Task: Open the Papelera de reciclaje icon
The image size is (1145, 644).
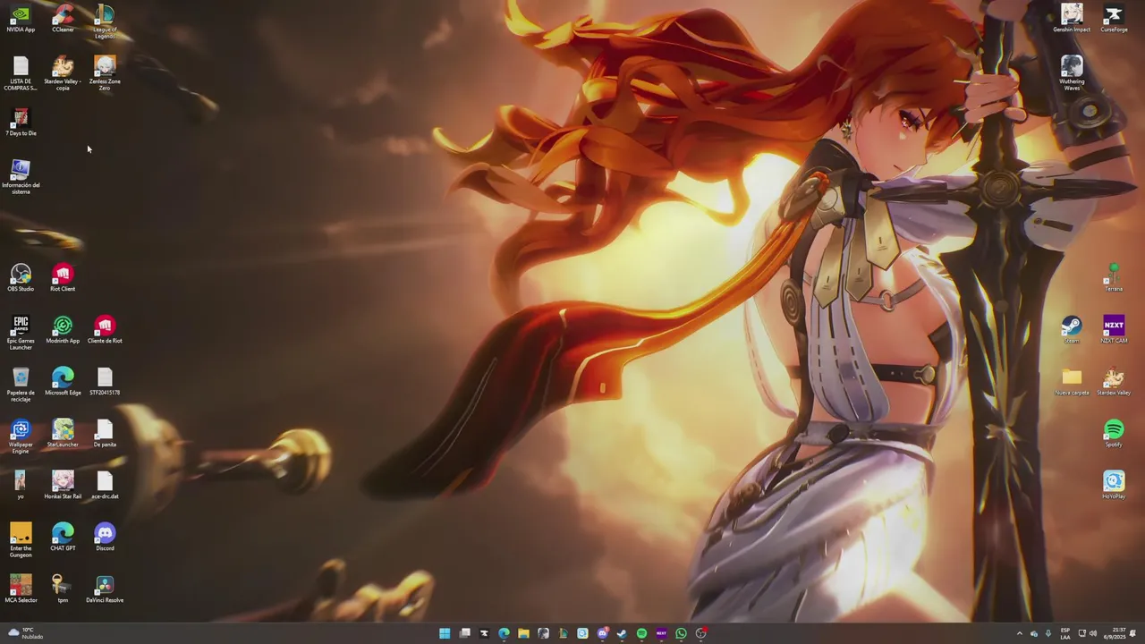Action: click(x=21, y=385)
